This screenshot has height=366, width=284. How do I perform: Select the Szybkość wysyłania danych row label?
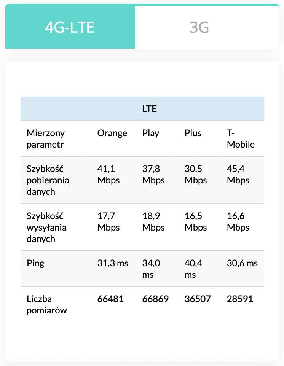46,227
